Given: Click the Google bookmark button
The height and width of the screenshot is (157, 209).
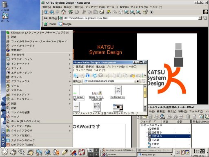Looking at the screenshot, I should pos(65,24).
